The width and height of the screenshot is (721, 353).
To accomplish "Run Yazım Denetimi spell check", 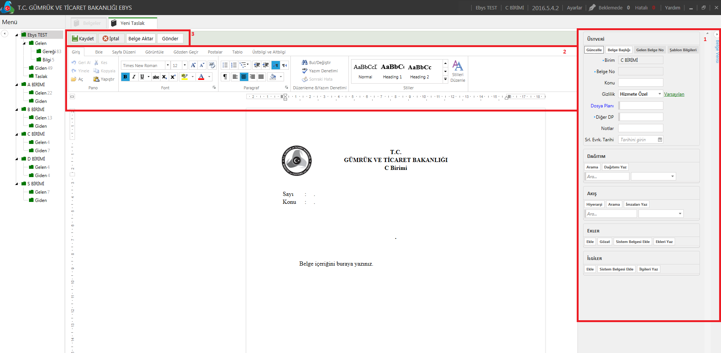I will coord(320,71).
